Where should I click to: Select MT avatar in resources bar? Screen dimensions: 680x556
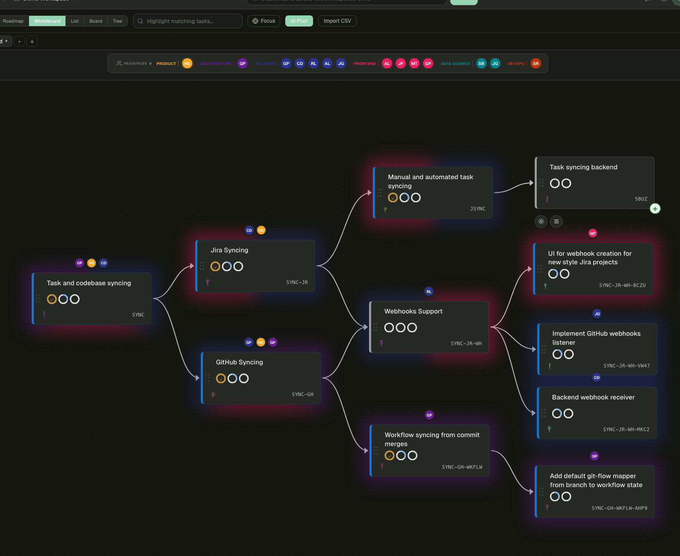tap(414, 63)
